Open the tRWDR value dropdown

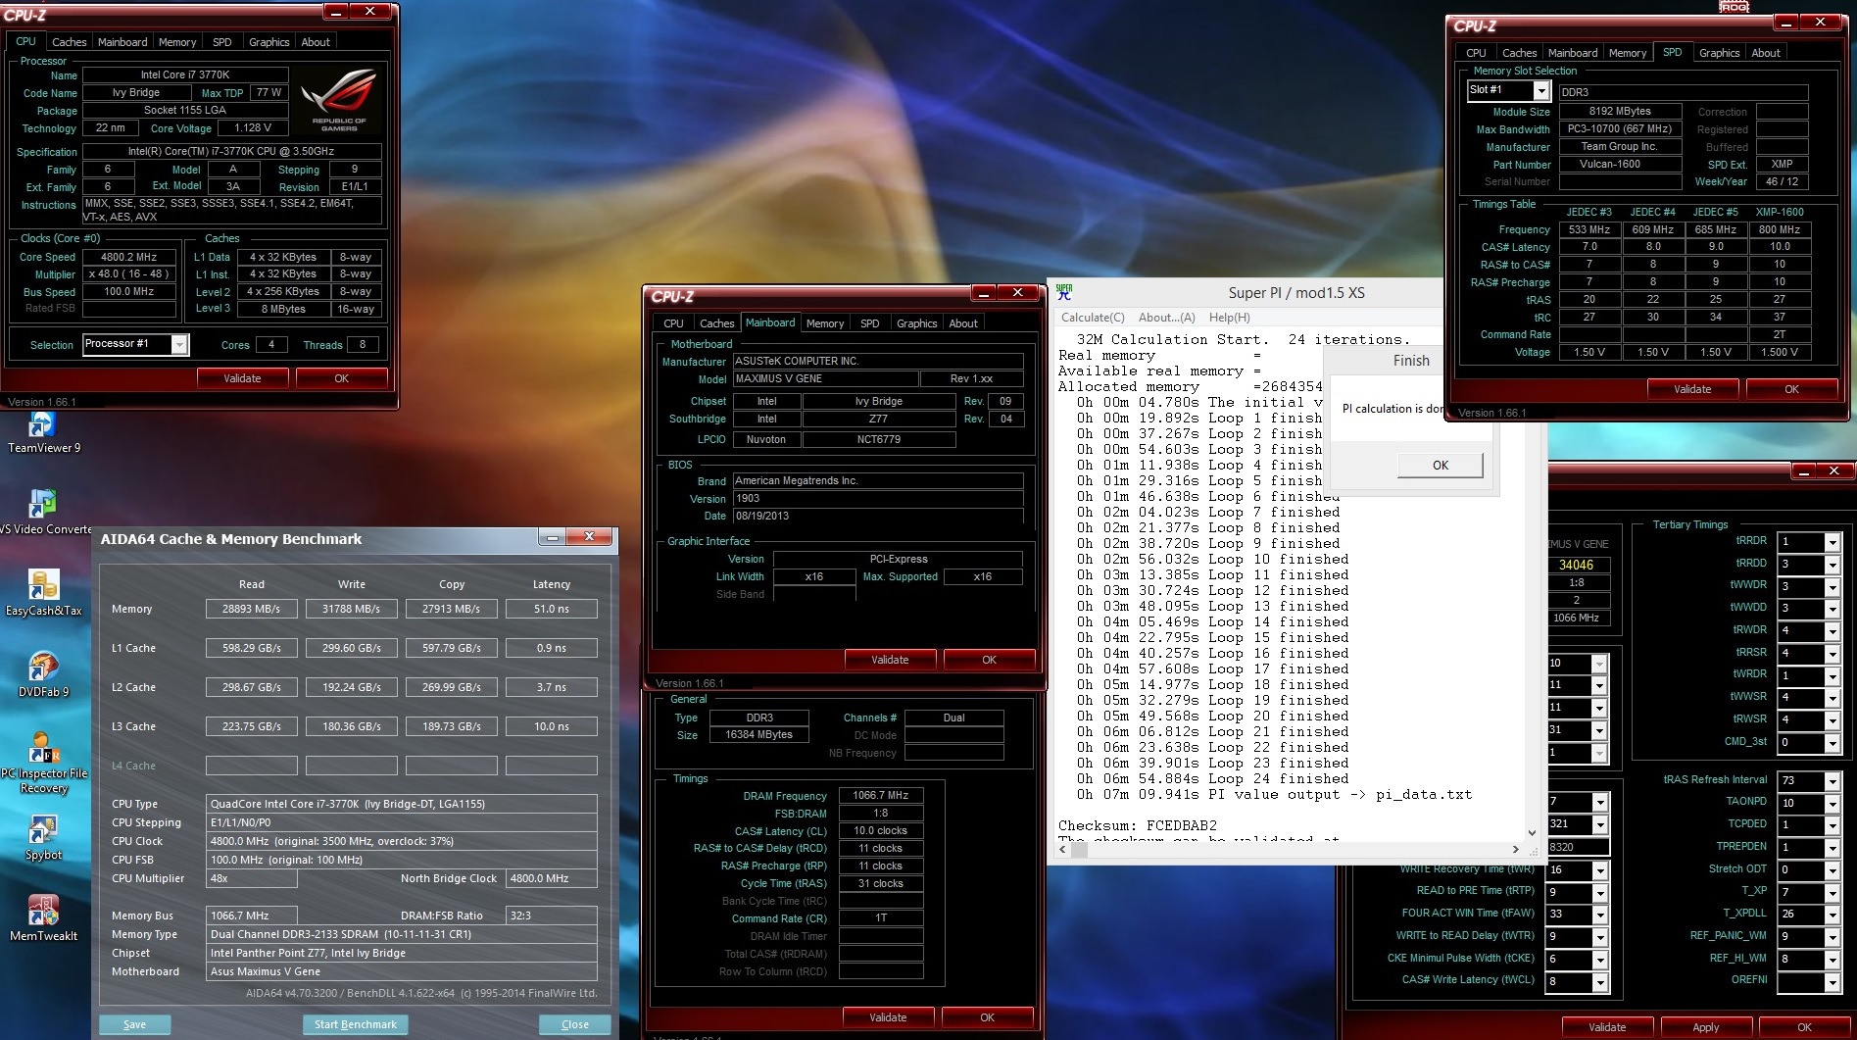(1832, 631)
